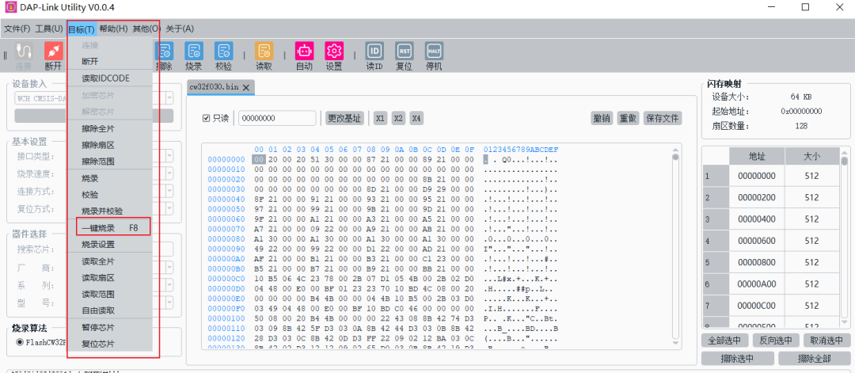Choose 一键烧录 F8 from the menu
Screen dimensions: 855x373
tap(112, 228)
